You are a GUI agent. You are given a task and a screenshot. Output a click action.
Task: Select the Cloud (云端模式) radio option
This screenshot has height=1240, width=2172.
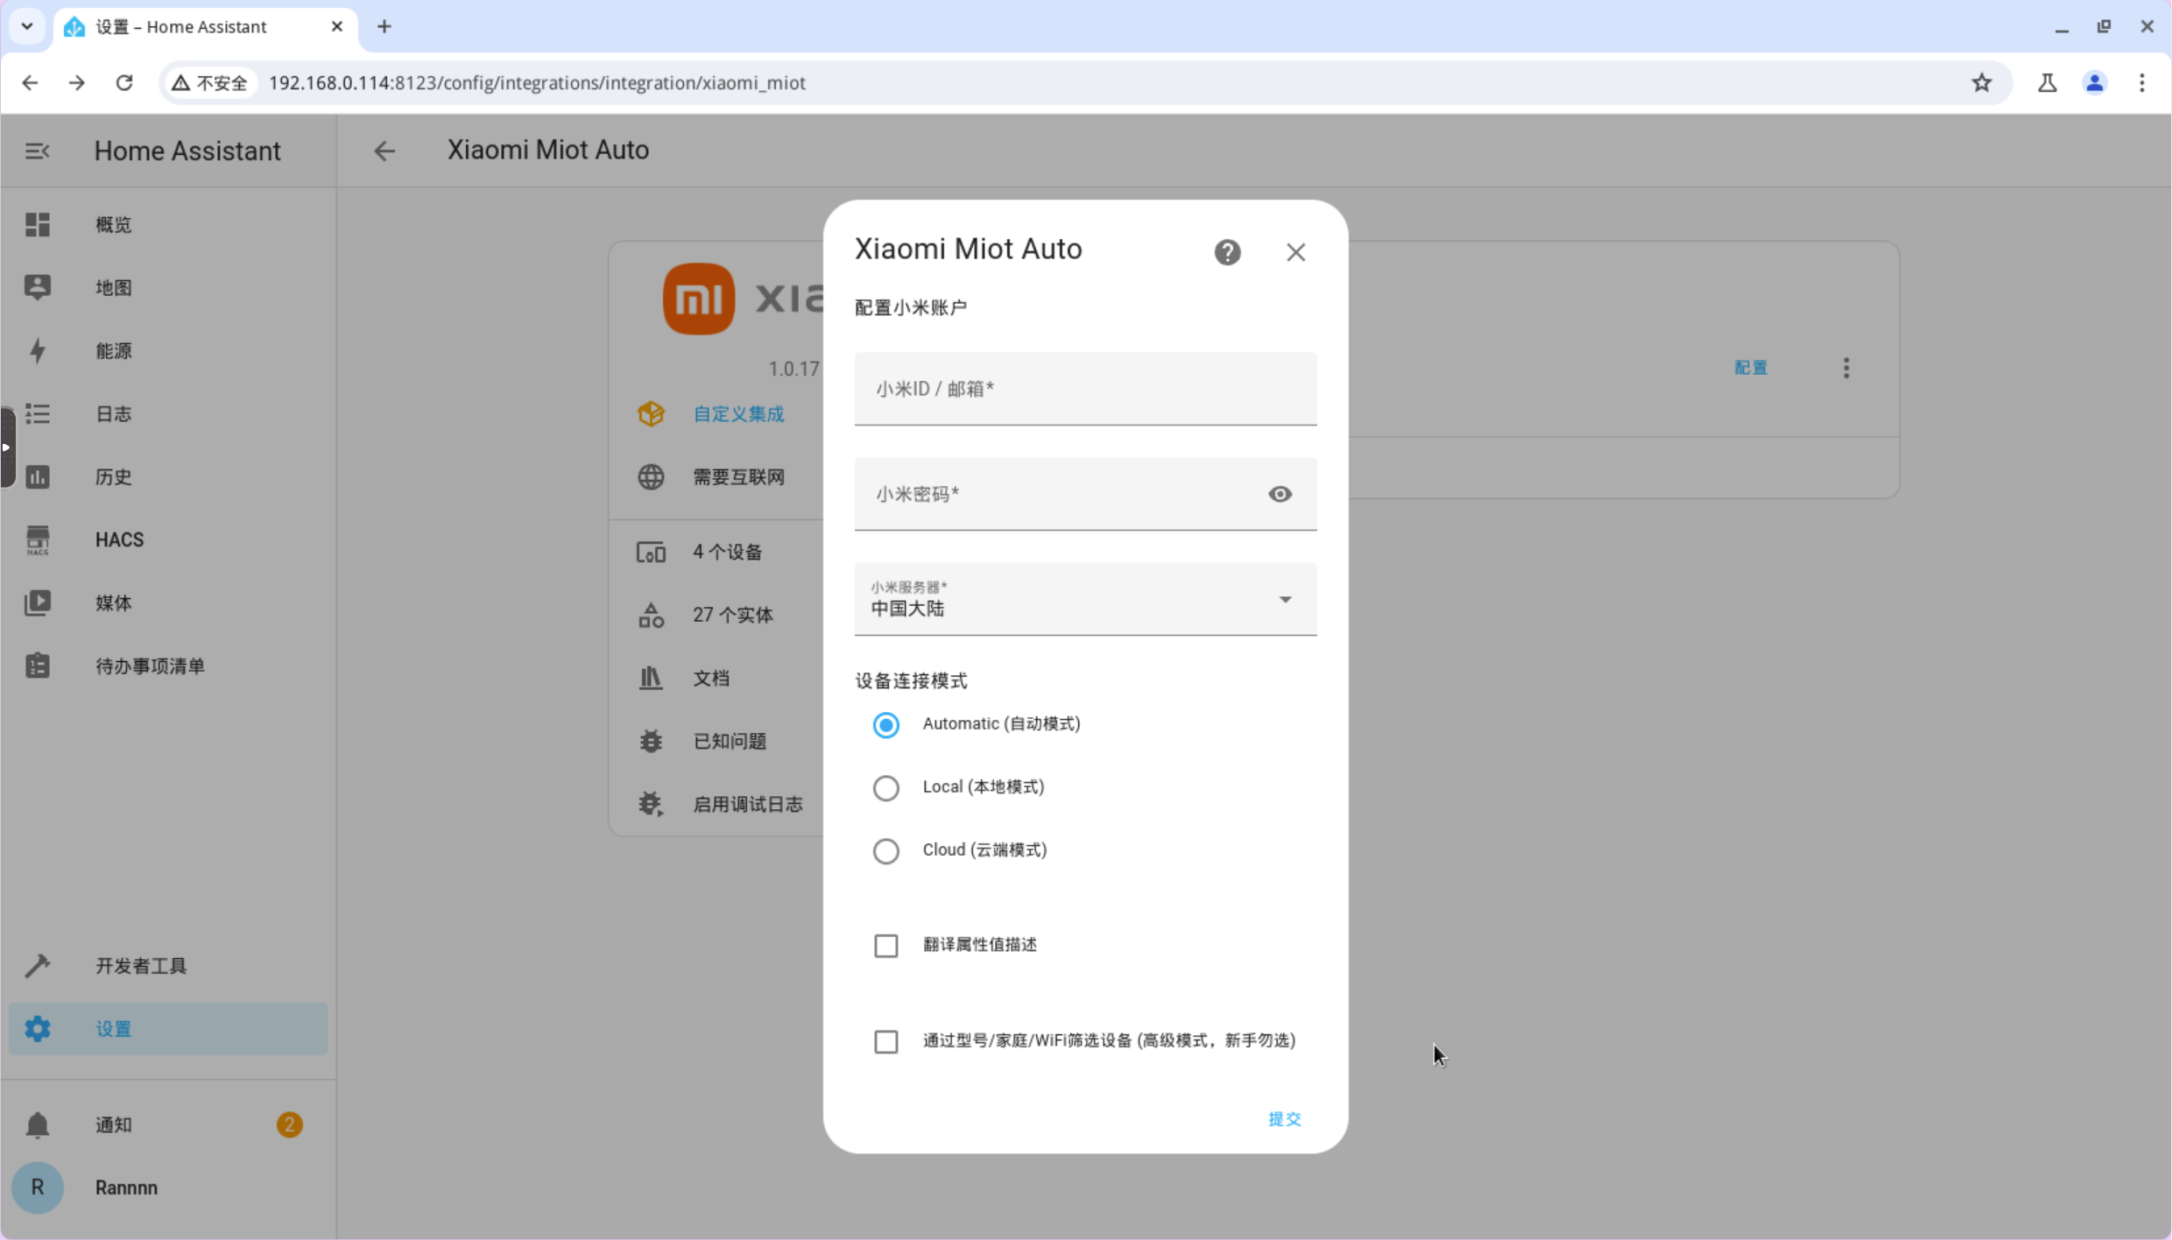pyautogui.click(x=885, y=850)
